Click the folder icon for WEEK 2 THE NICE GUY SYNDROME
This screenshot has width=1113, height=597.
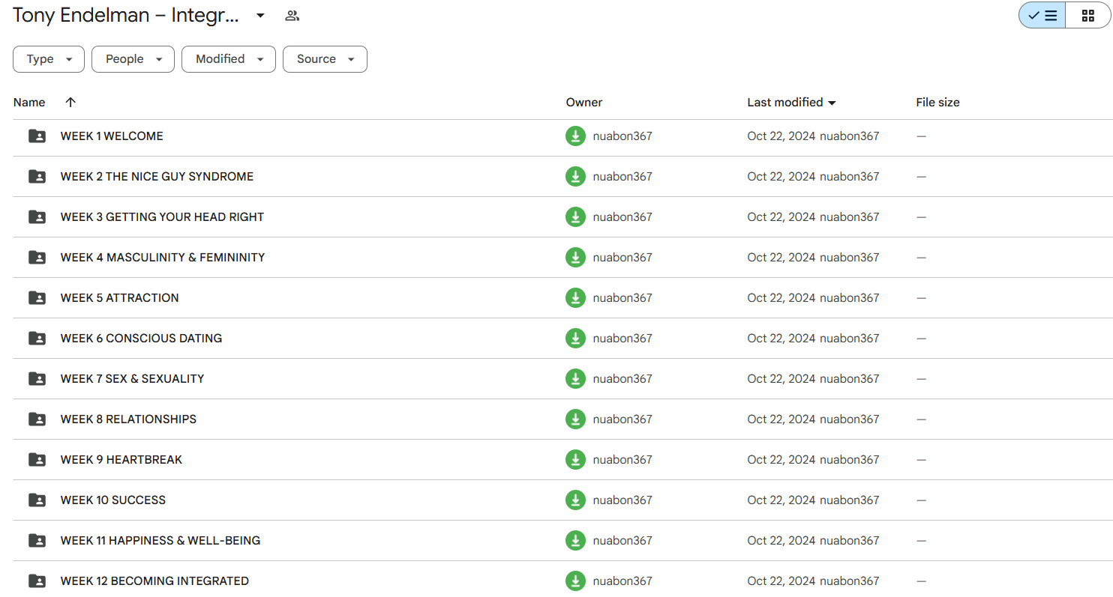pos(37,177)
